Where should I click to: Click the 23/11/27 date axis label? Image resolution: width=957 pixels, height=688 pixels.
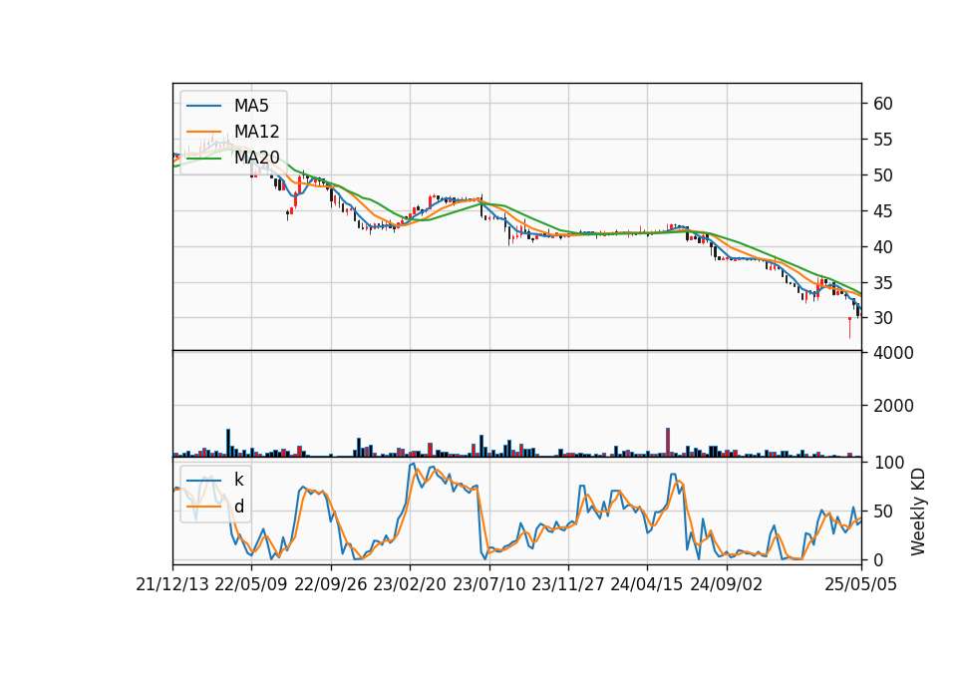(x=568, y=584)
